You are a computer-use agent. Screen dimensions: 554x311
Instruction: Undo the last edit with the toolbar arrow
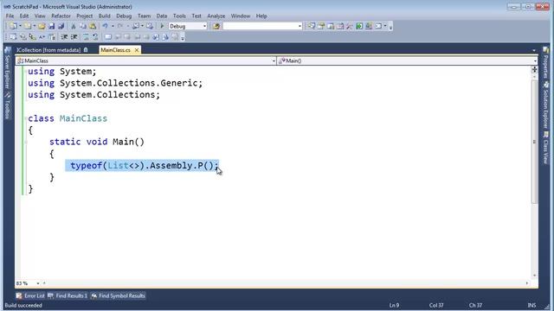coord(106,26)
